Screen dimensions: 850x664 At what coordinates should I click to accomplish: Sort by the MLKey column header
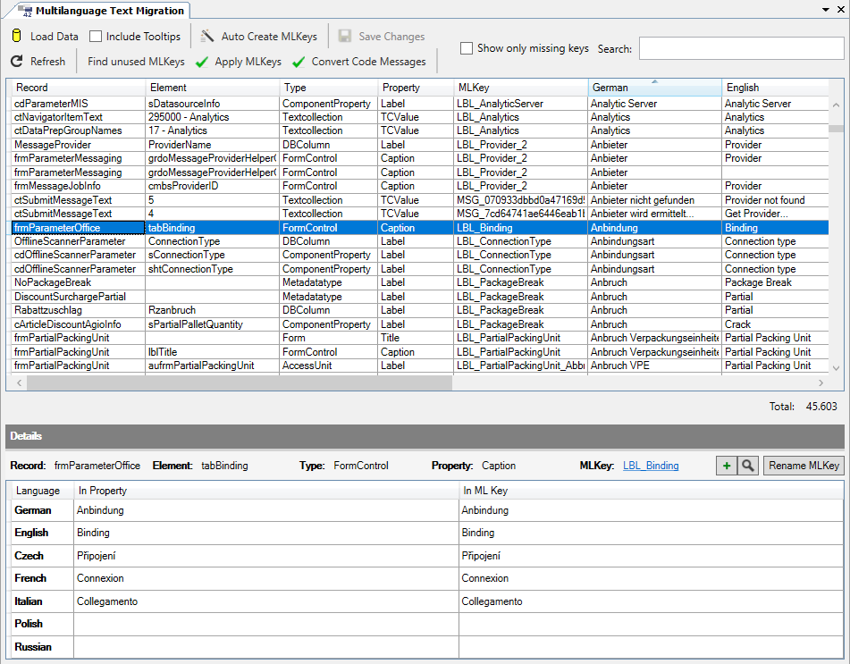click(x=520, y=88)
